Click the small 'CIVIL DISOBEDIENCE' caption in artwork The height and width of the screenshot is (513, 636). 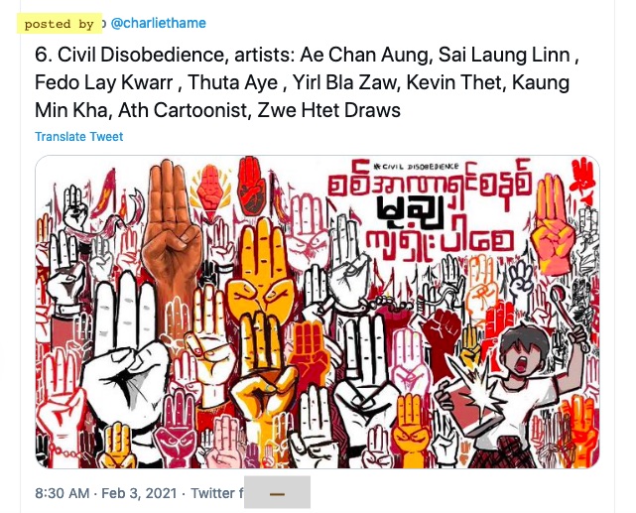(x=417, y=167)
